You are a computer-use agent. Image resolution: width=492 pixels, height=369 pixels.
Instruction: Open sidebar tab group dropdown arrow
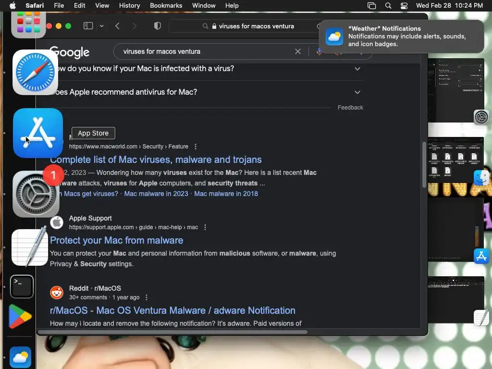pyautogui.click(x=102, y=26)
